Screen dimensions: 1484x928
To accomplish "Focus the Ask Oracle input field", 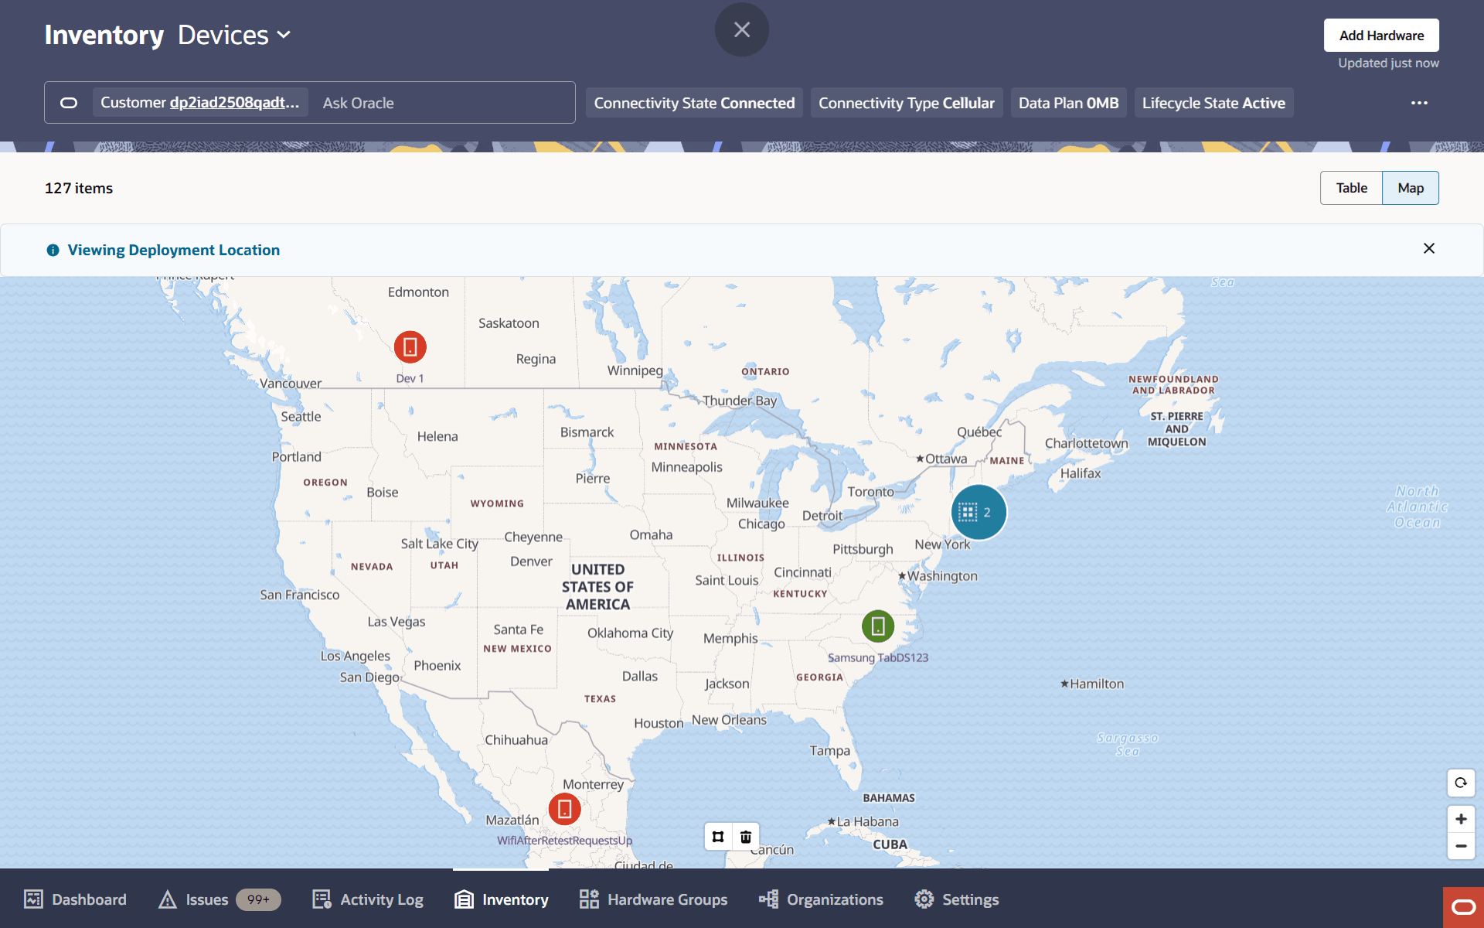I will (x=444, y=103).
